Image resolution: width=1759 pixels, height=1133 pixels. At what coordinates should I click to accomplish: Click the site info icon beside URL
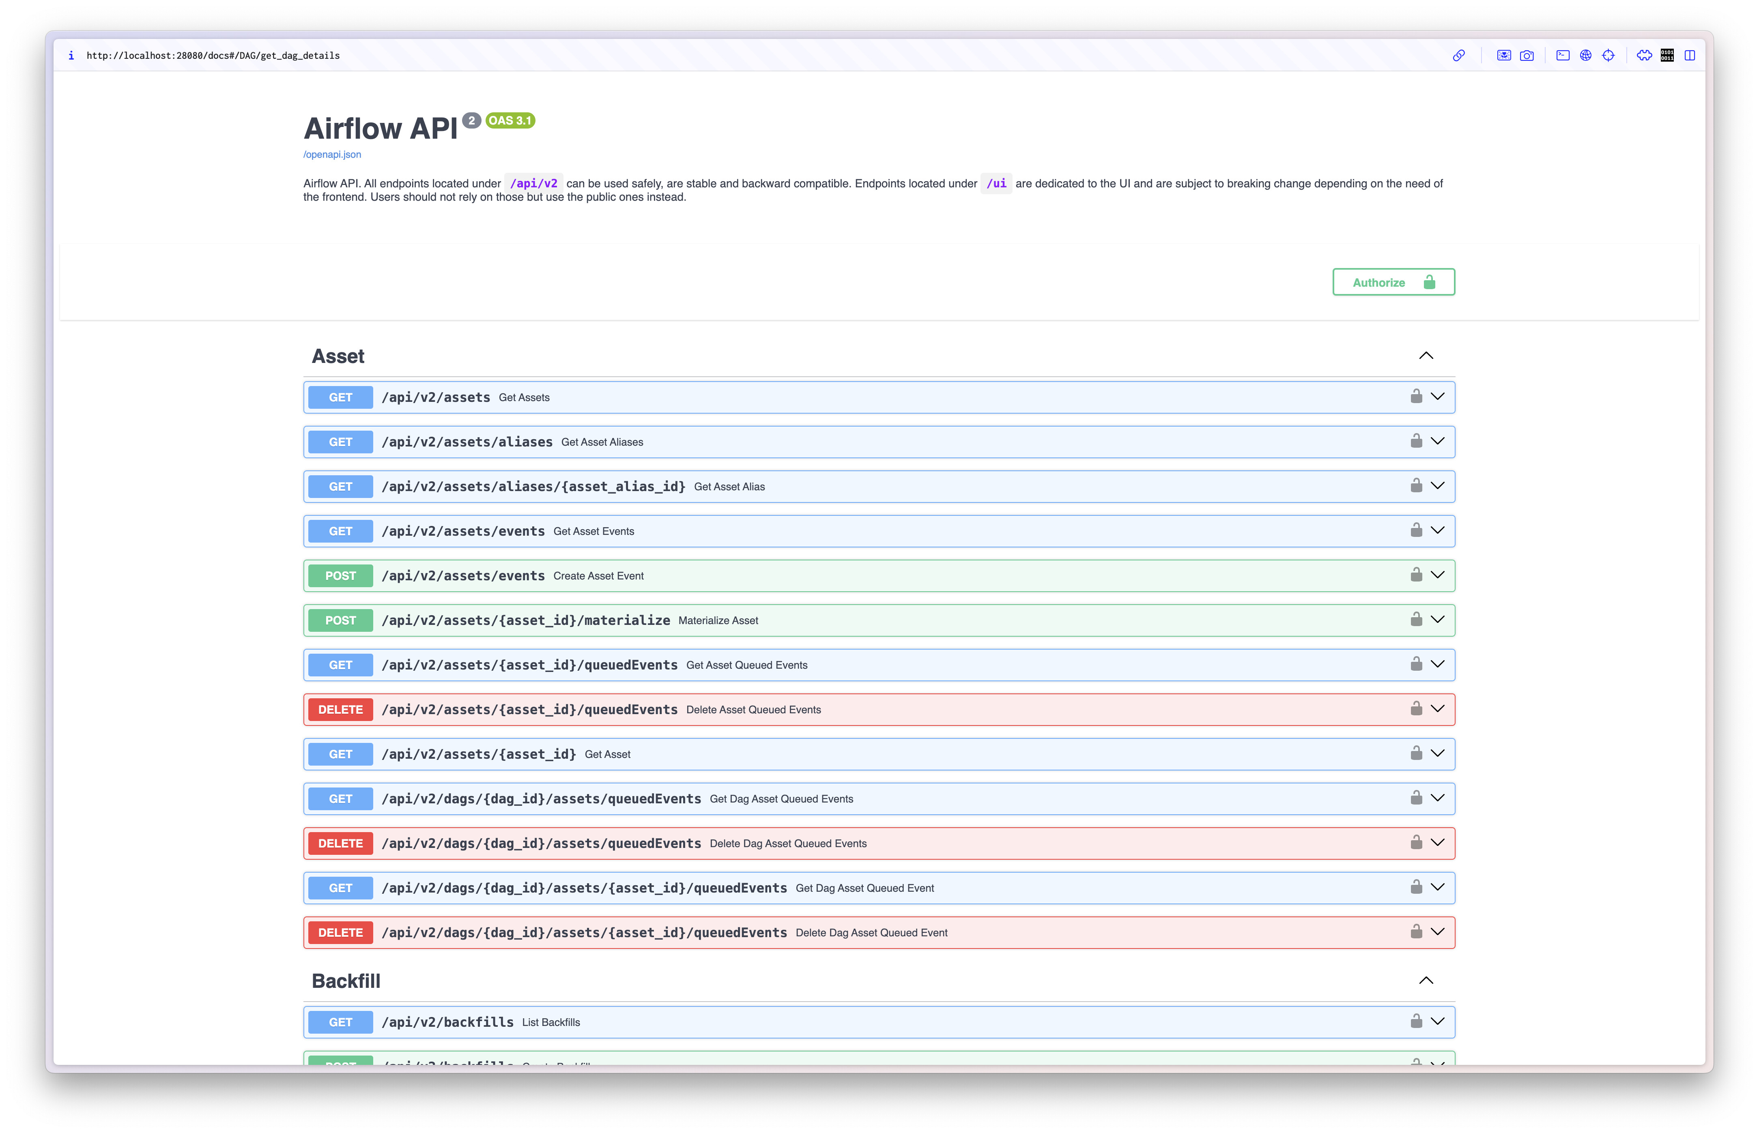point(71,56)
